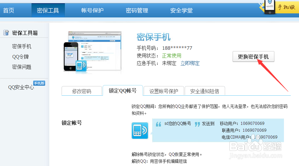Click phone number 188******77

177,48
